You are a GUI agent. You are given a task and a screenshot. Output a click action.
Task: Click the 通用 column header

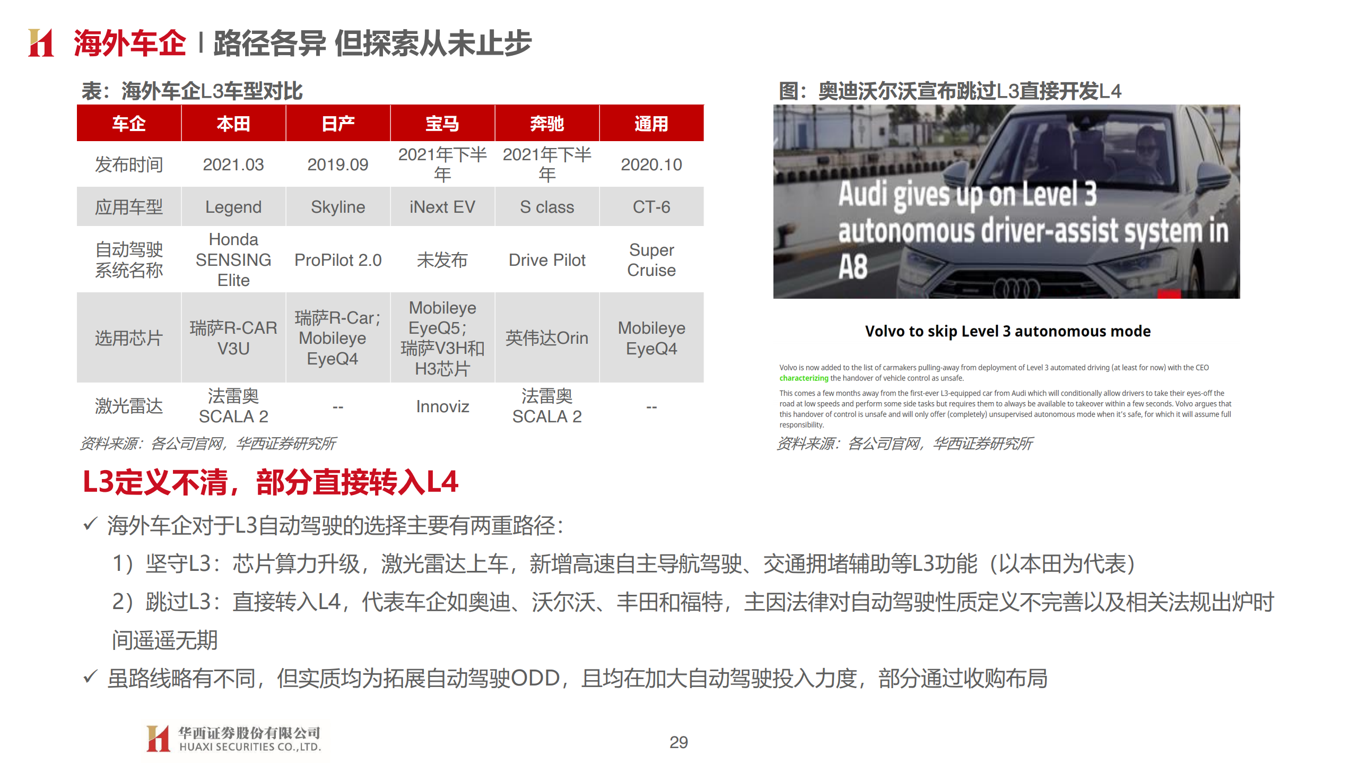pyautogui.click(x=651, y=123)
